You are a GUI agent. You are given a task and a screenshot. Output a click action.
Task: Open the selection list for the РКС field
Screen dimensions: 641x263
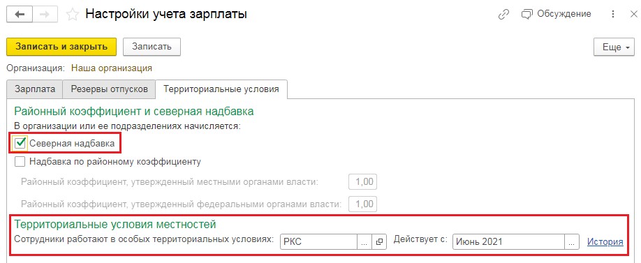364,242
